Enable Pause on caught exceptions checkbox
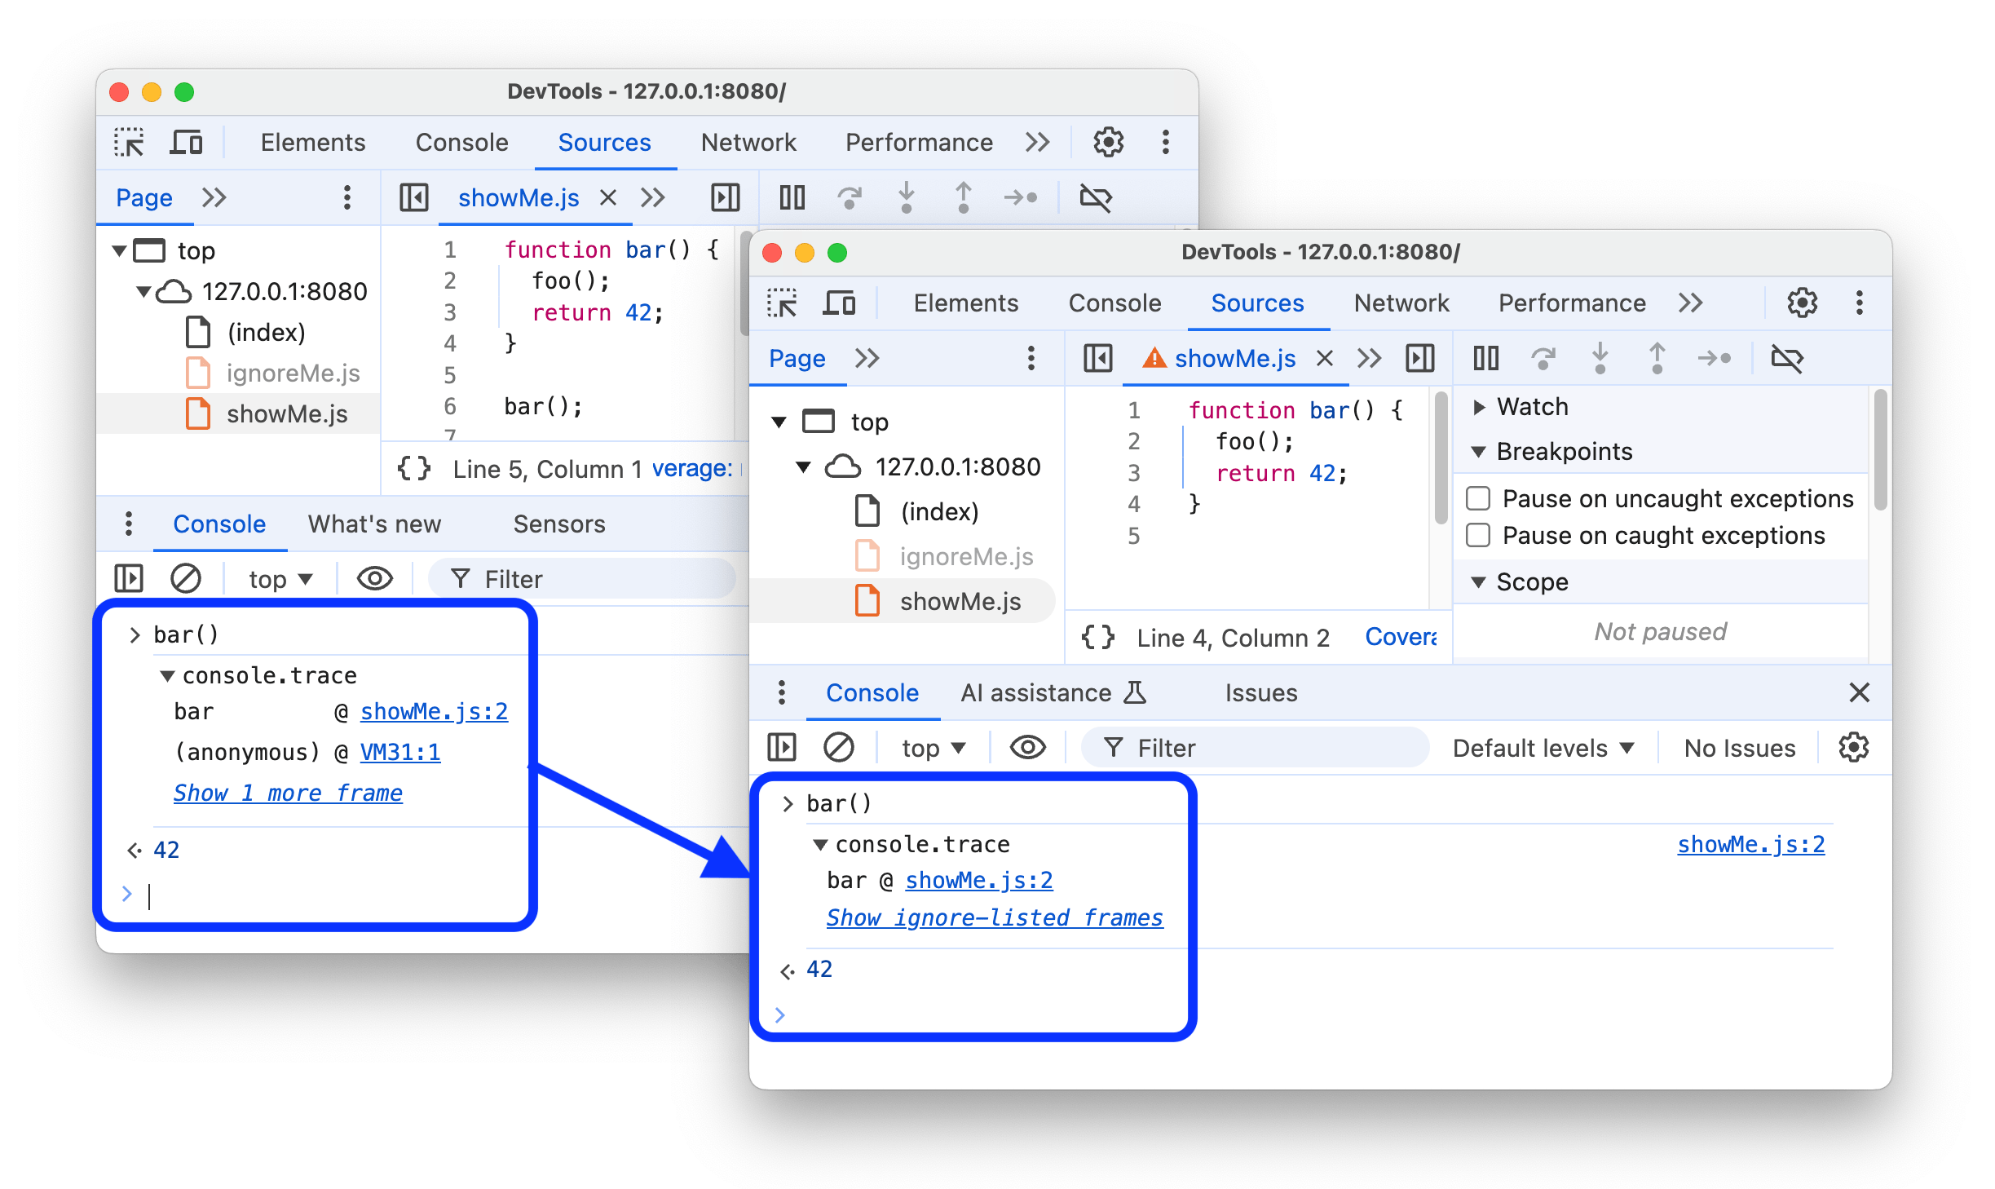 (1478, 536)
